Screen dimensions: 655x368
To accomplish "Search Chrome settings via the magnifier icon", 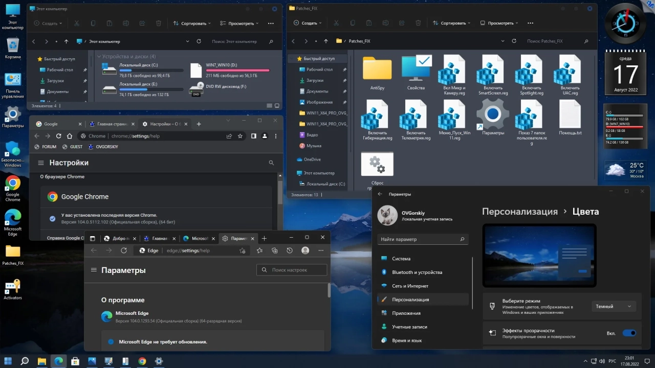I will (271, 163).
